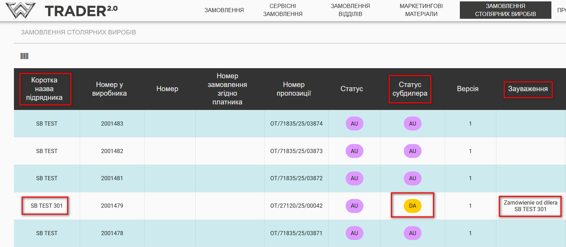Go to СЕРВІСНІ ЗАМОВЛЕННЯ tab
This screenshot has height=247, width=566.
coord(283,10)
